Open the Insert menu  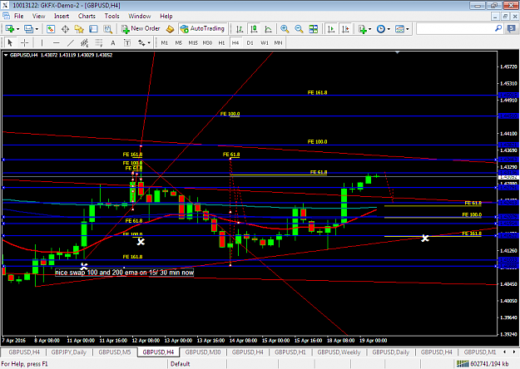point(62,16)
